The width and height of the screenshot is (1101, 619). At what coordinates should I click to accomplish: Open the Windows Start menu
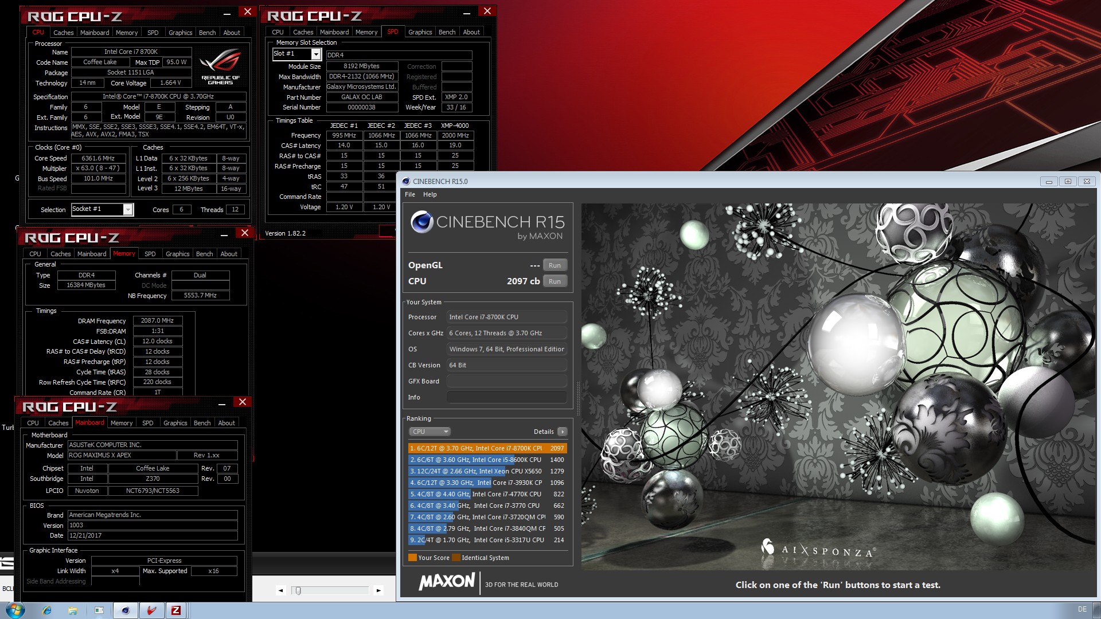[15, 610]
